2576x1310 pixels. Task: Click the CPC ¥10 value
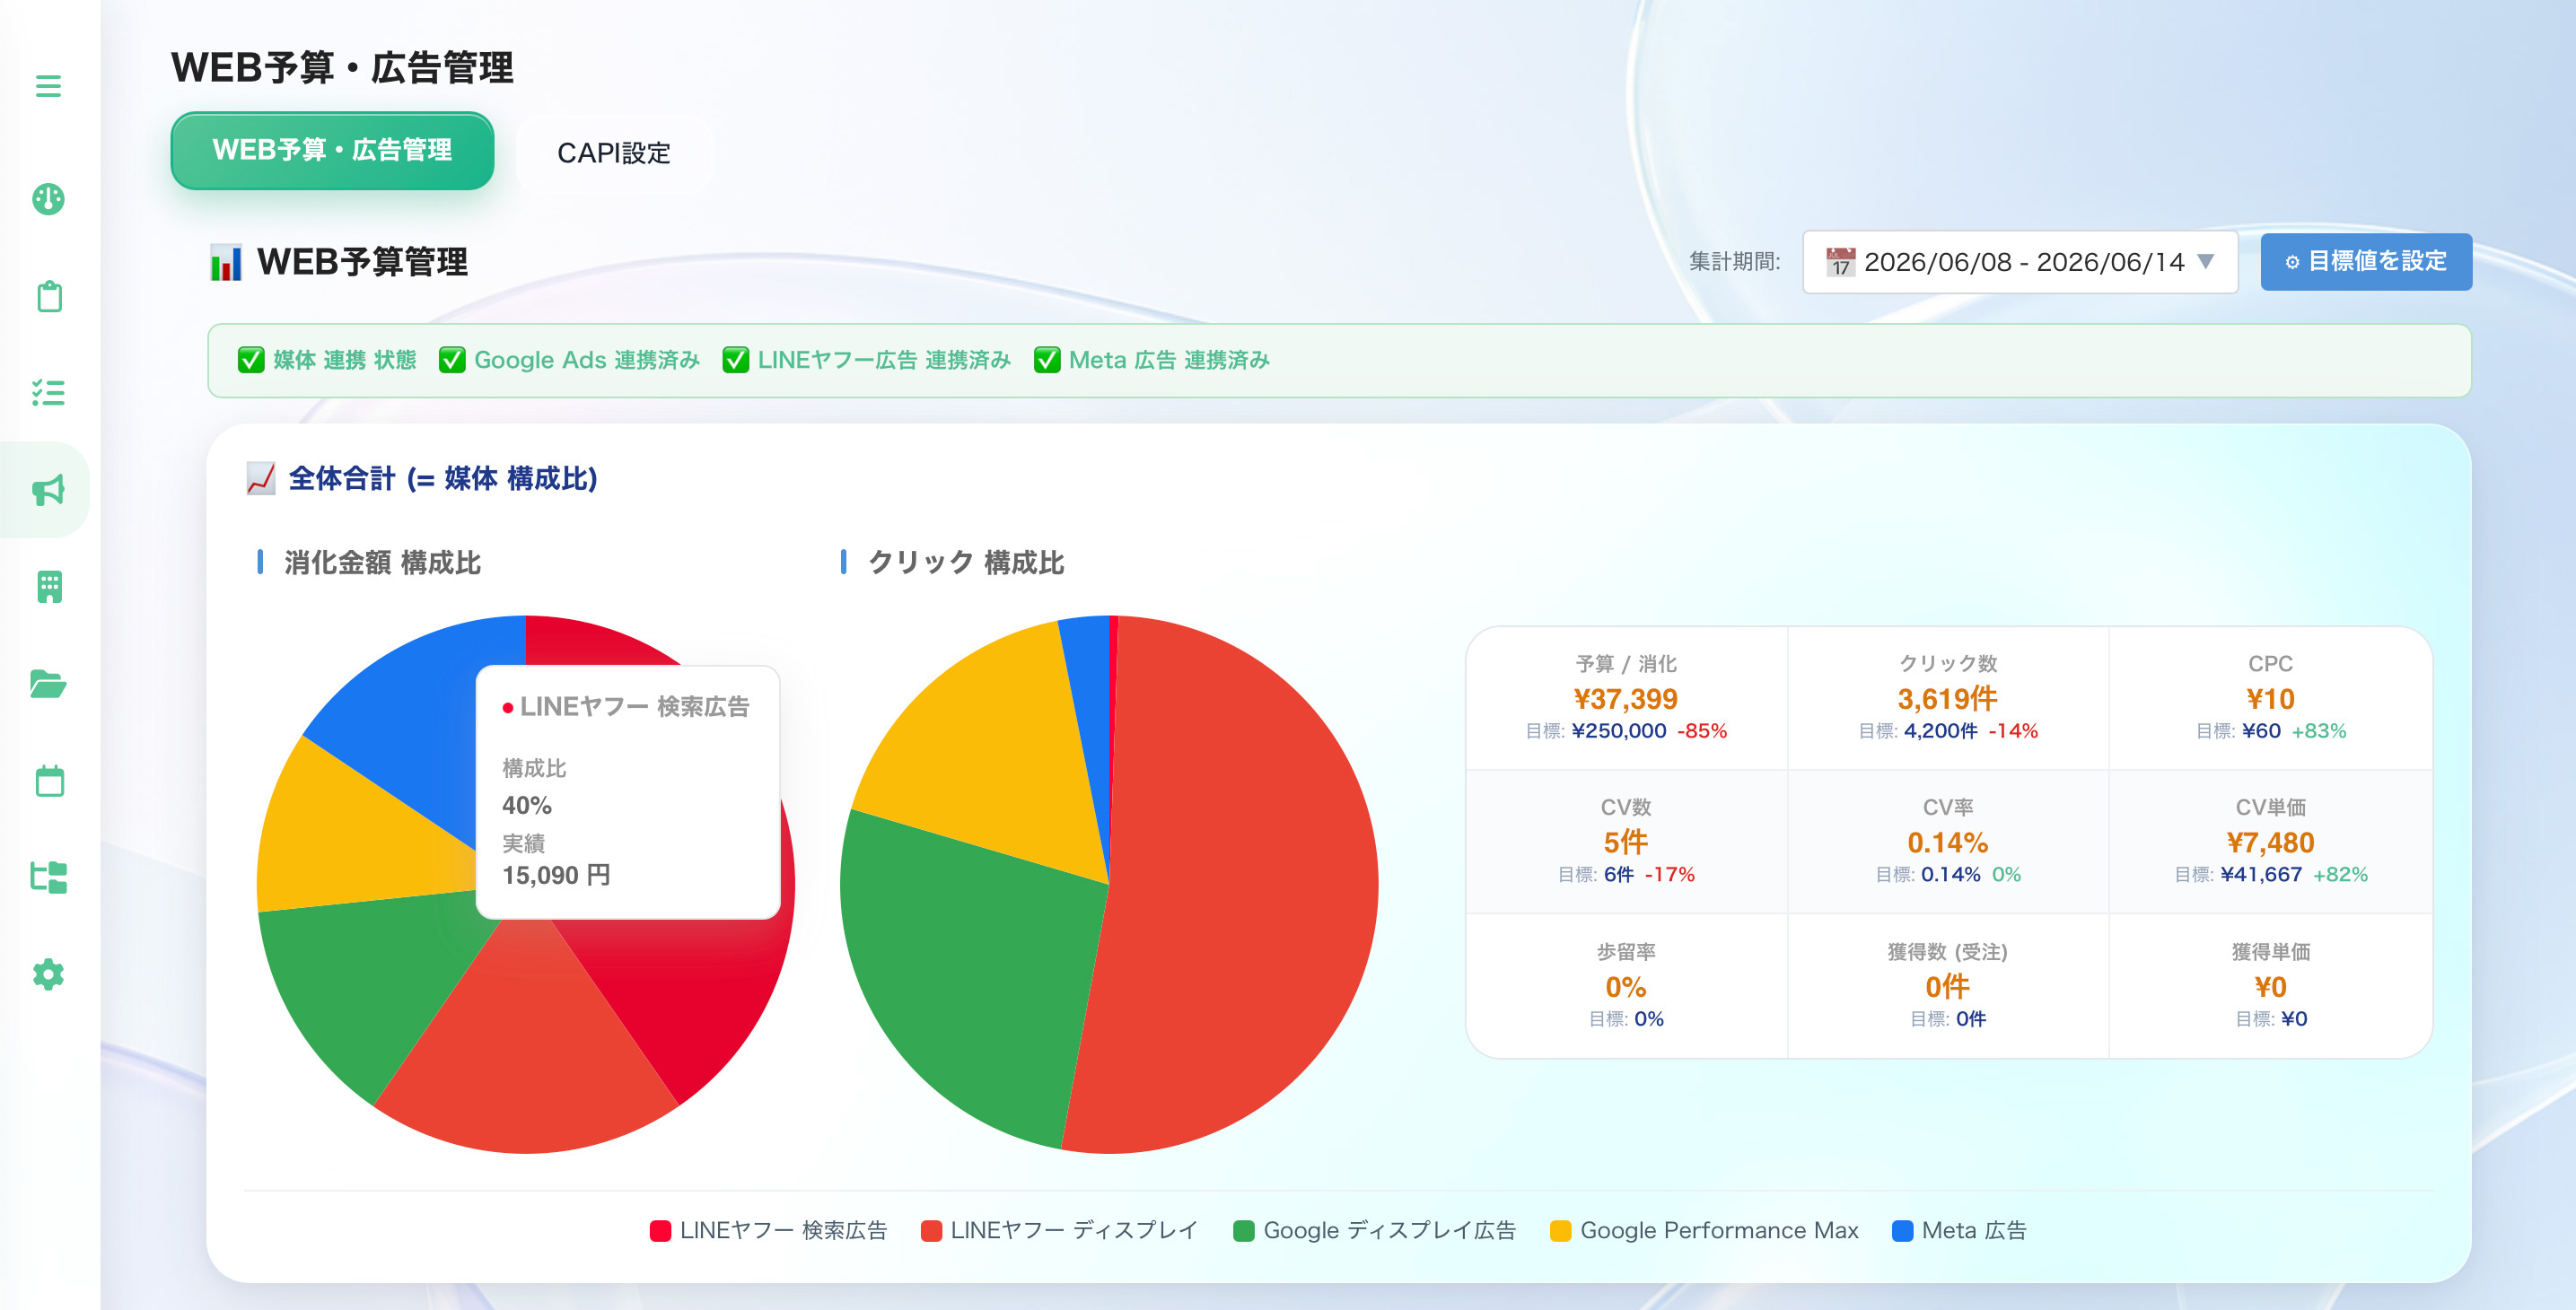[x=2270, y=699]
